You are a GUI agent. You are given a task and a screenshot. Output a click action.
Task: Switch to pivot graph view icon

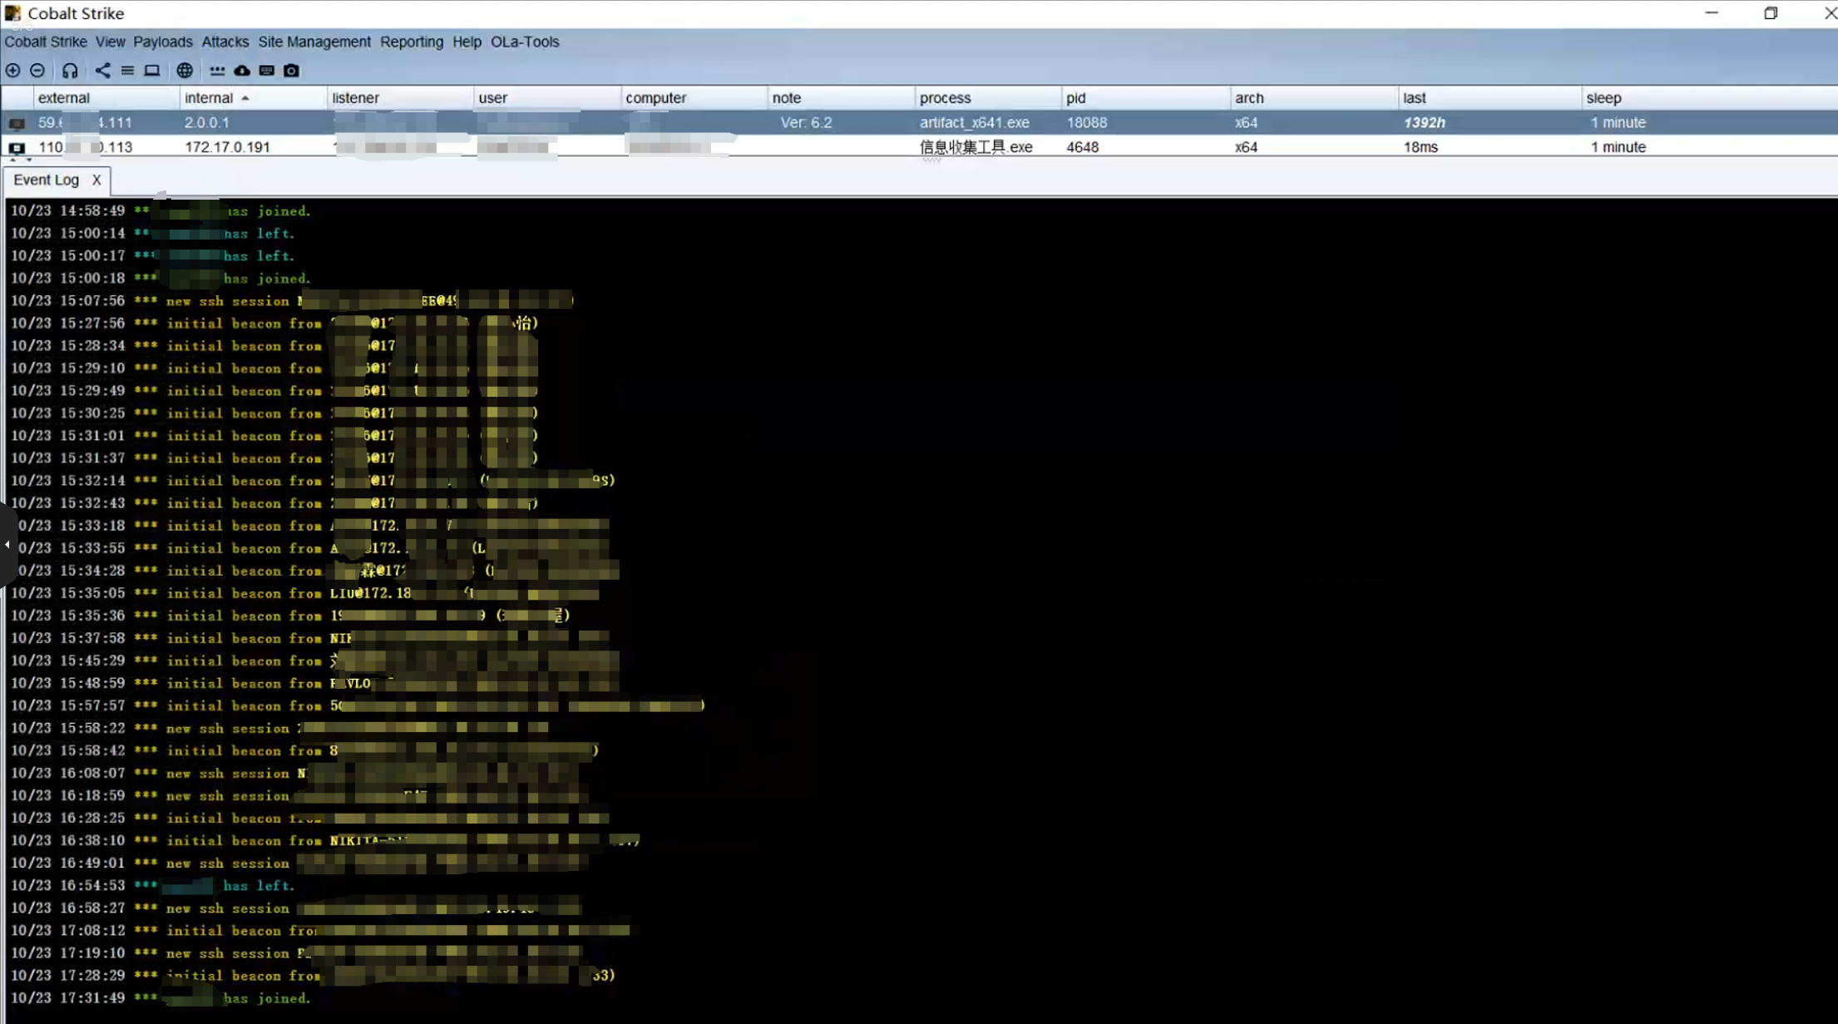point(102,71)
